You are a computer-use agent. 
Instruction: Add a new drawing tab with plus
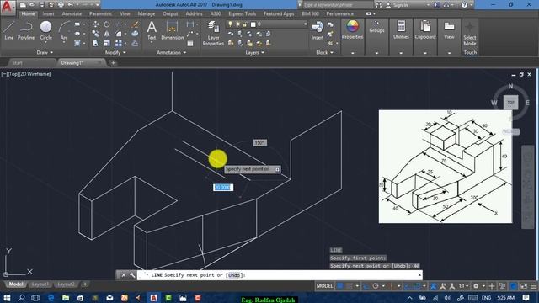tap(113, 63)
